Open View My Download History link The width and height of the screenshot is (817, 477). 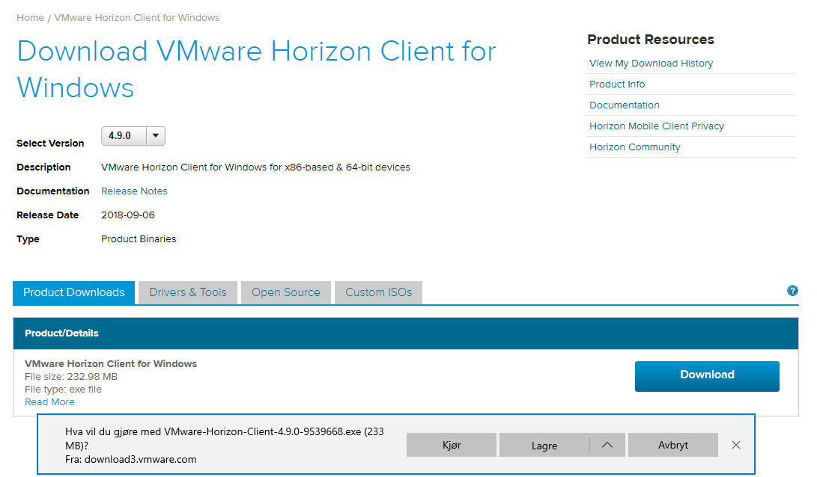[651, 63]
